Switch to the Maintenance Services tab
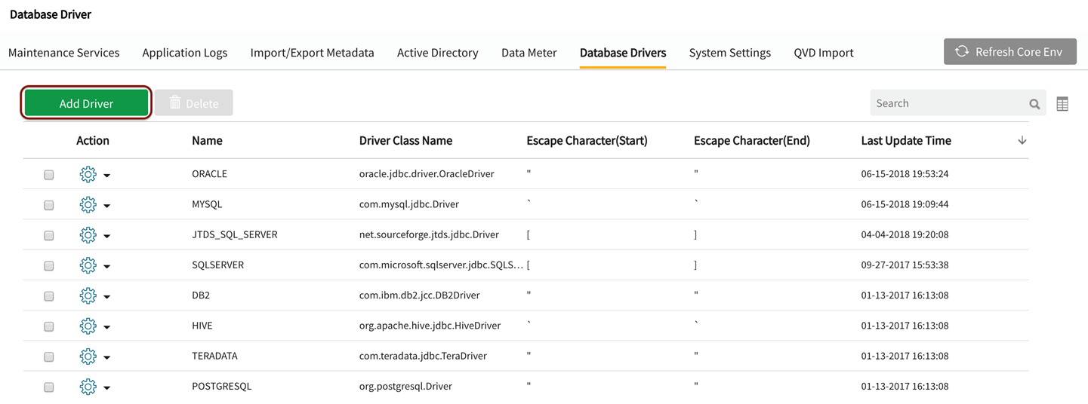Image resolution: width=1088 pixels, height=404 pixels. (x=64, y=53)
